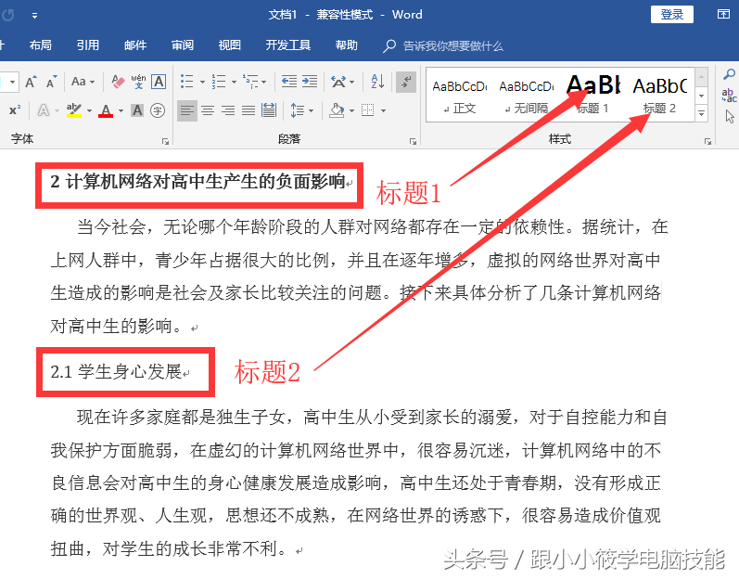
Task: Apply numbered list formatting
Action: (219, 82)
